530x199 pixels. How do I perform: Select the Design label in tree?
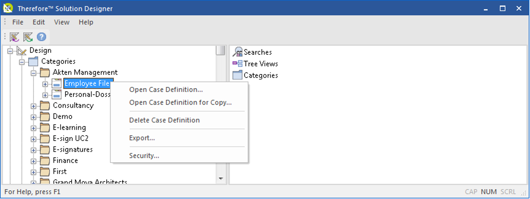tap(41, 51)
